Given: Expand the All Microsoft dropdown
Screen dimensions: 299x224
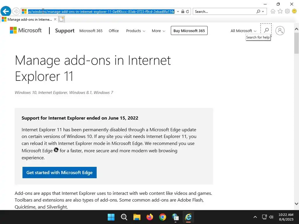Looking at the screenshot, I should point(243,31).
